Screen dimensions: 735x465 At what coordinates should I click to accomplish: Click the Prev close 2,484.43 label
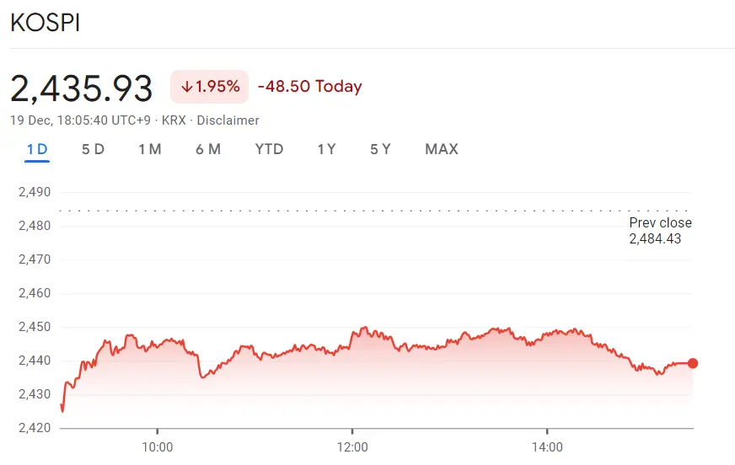[x=660, y=231]
